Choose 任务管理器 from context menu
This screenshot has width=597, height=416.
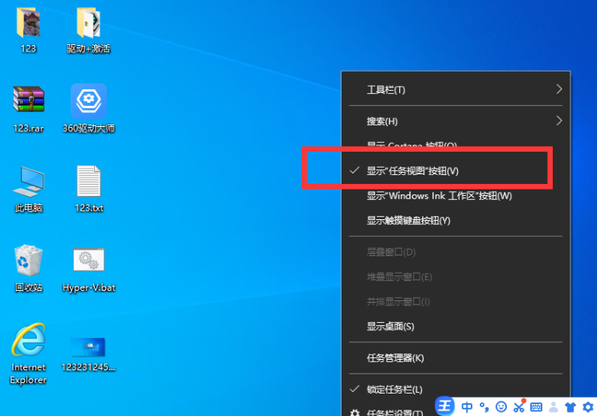(395, 357)
